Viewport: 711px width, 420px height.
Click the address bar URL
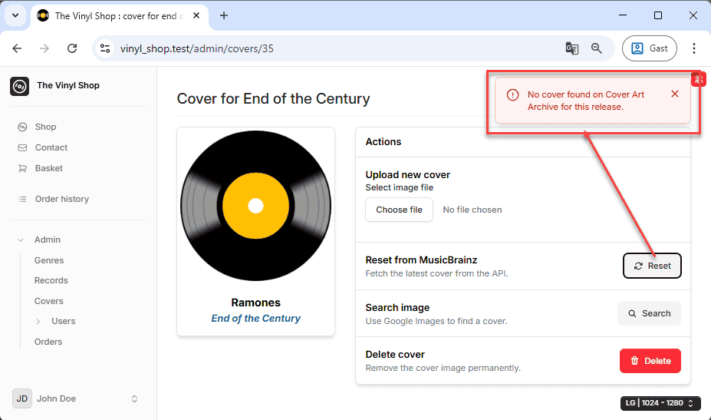coord(197,48)
